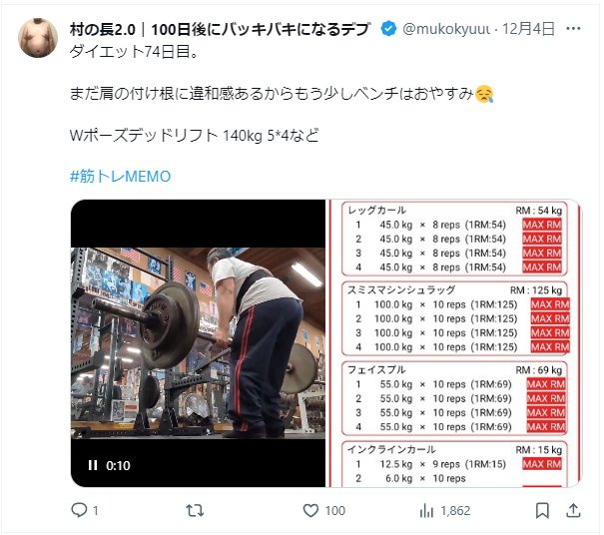Open view analytics bar chart icon
Viewport: 604px width, 535px height.
426,511
